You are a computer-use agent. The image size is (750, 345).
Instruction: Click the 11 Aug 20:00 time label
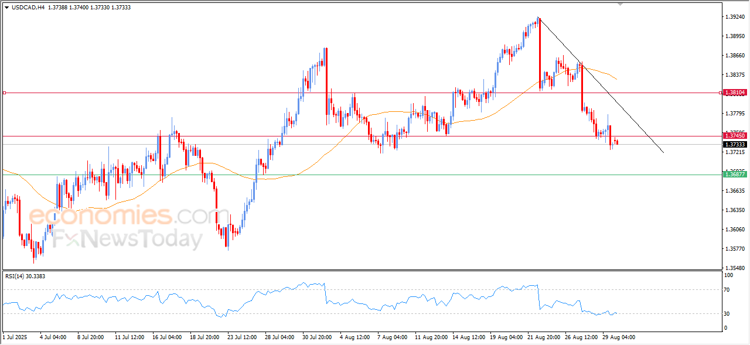click(431, 337)
